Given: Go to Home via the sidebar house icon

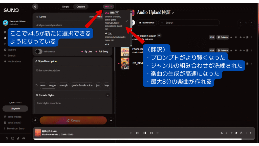Looking at the screenshot, I should [5, 32].
